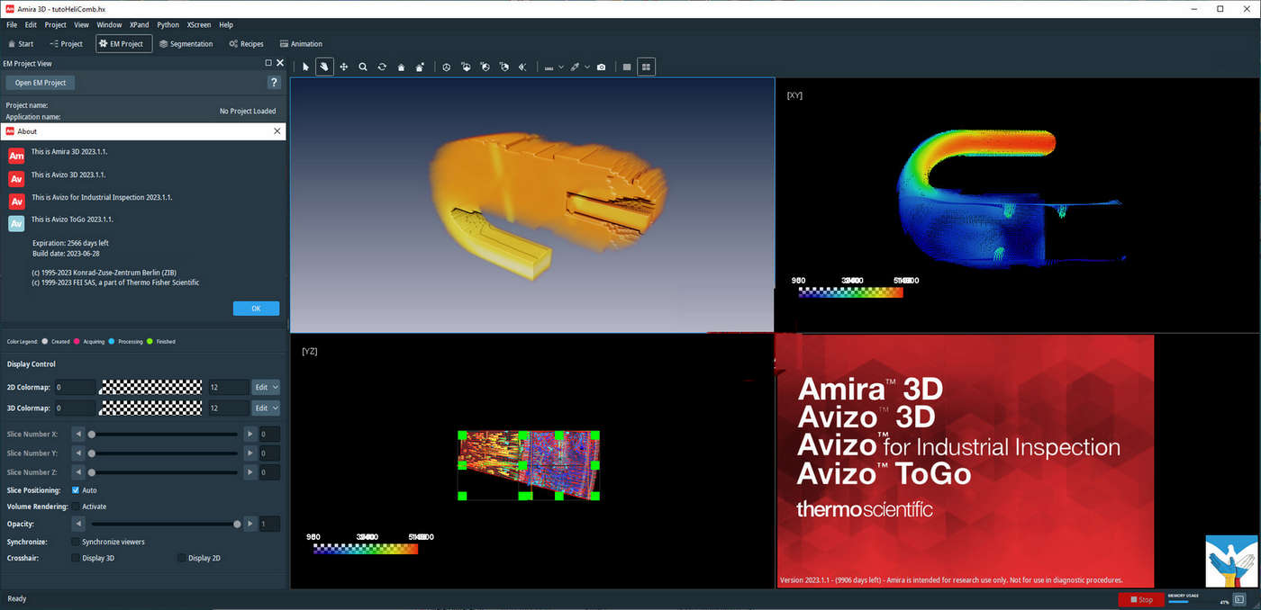Go to the Start tab
This screenshot has width=1261, height=610.
coord(21,43)
